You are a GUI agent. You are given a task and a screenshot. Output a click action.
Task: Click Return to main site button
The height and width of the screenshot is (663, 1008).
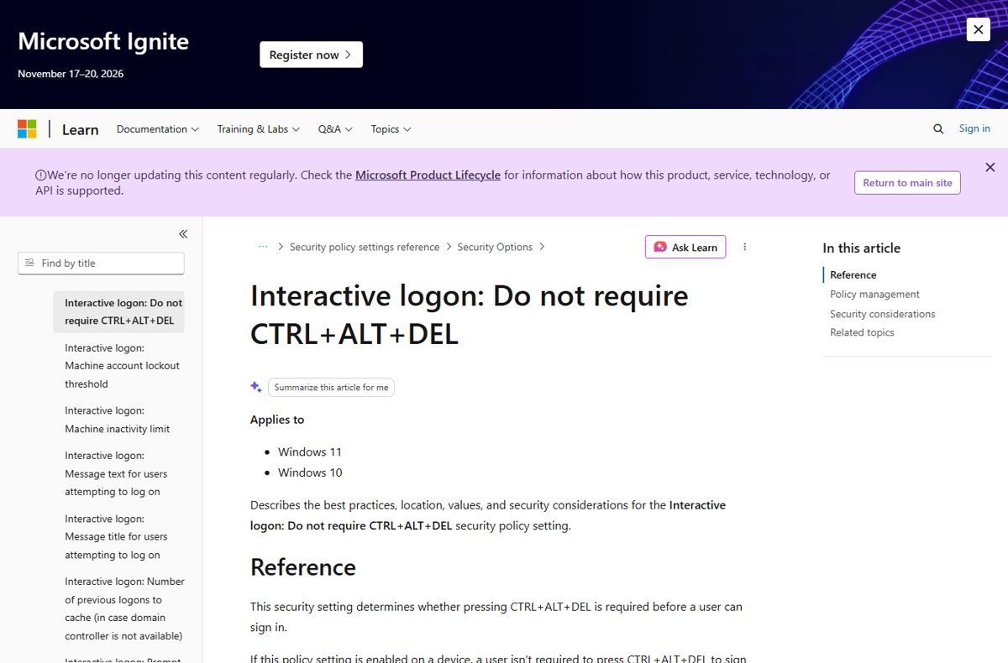coord(907,183)
